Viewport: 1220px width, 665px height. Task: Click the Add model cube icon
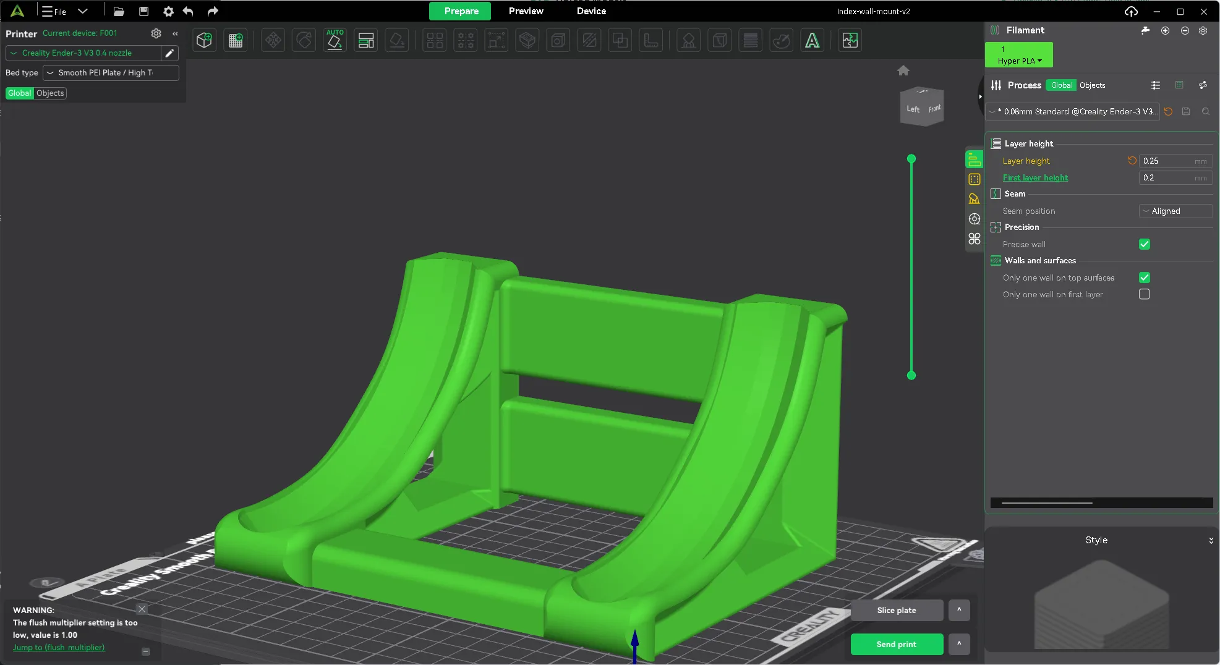pos(204,41)
